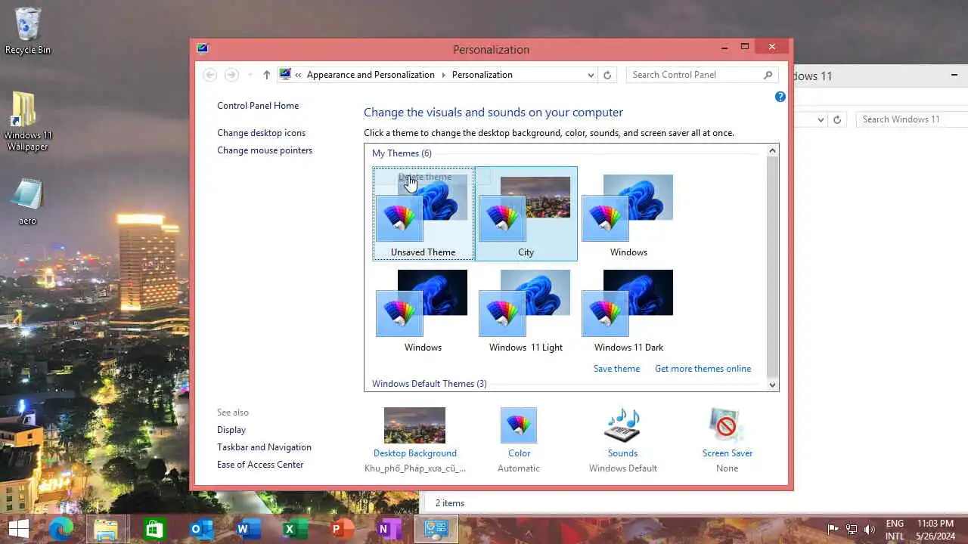The image size is (968, 544).
Task: Open File Explorer from the taskbar
Action: (x=106, y=529)
